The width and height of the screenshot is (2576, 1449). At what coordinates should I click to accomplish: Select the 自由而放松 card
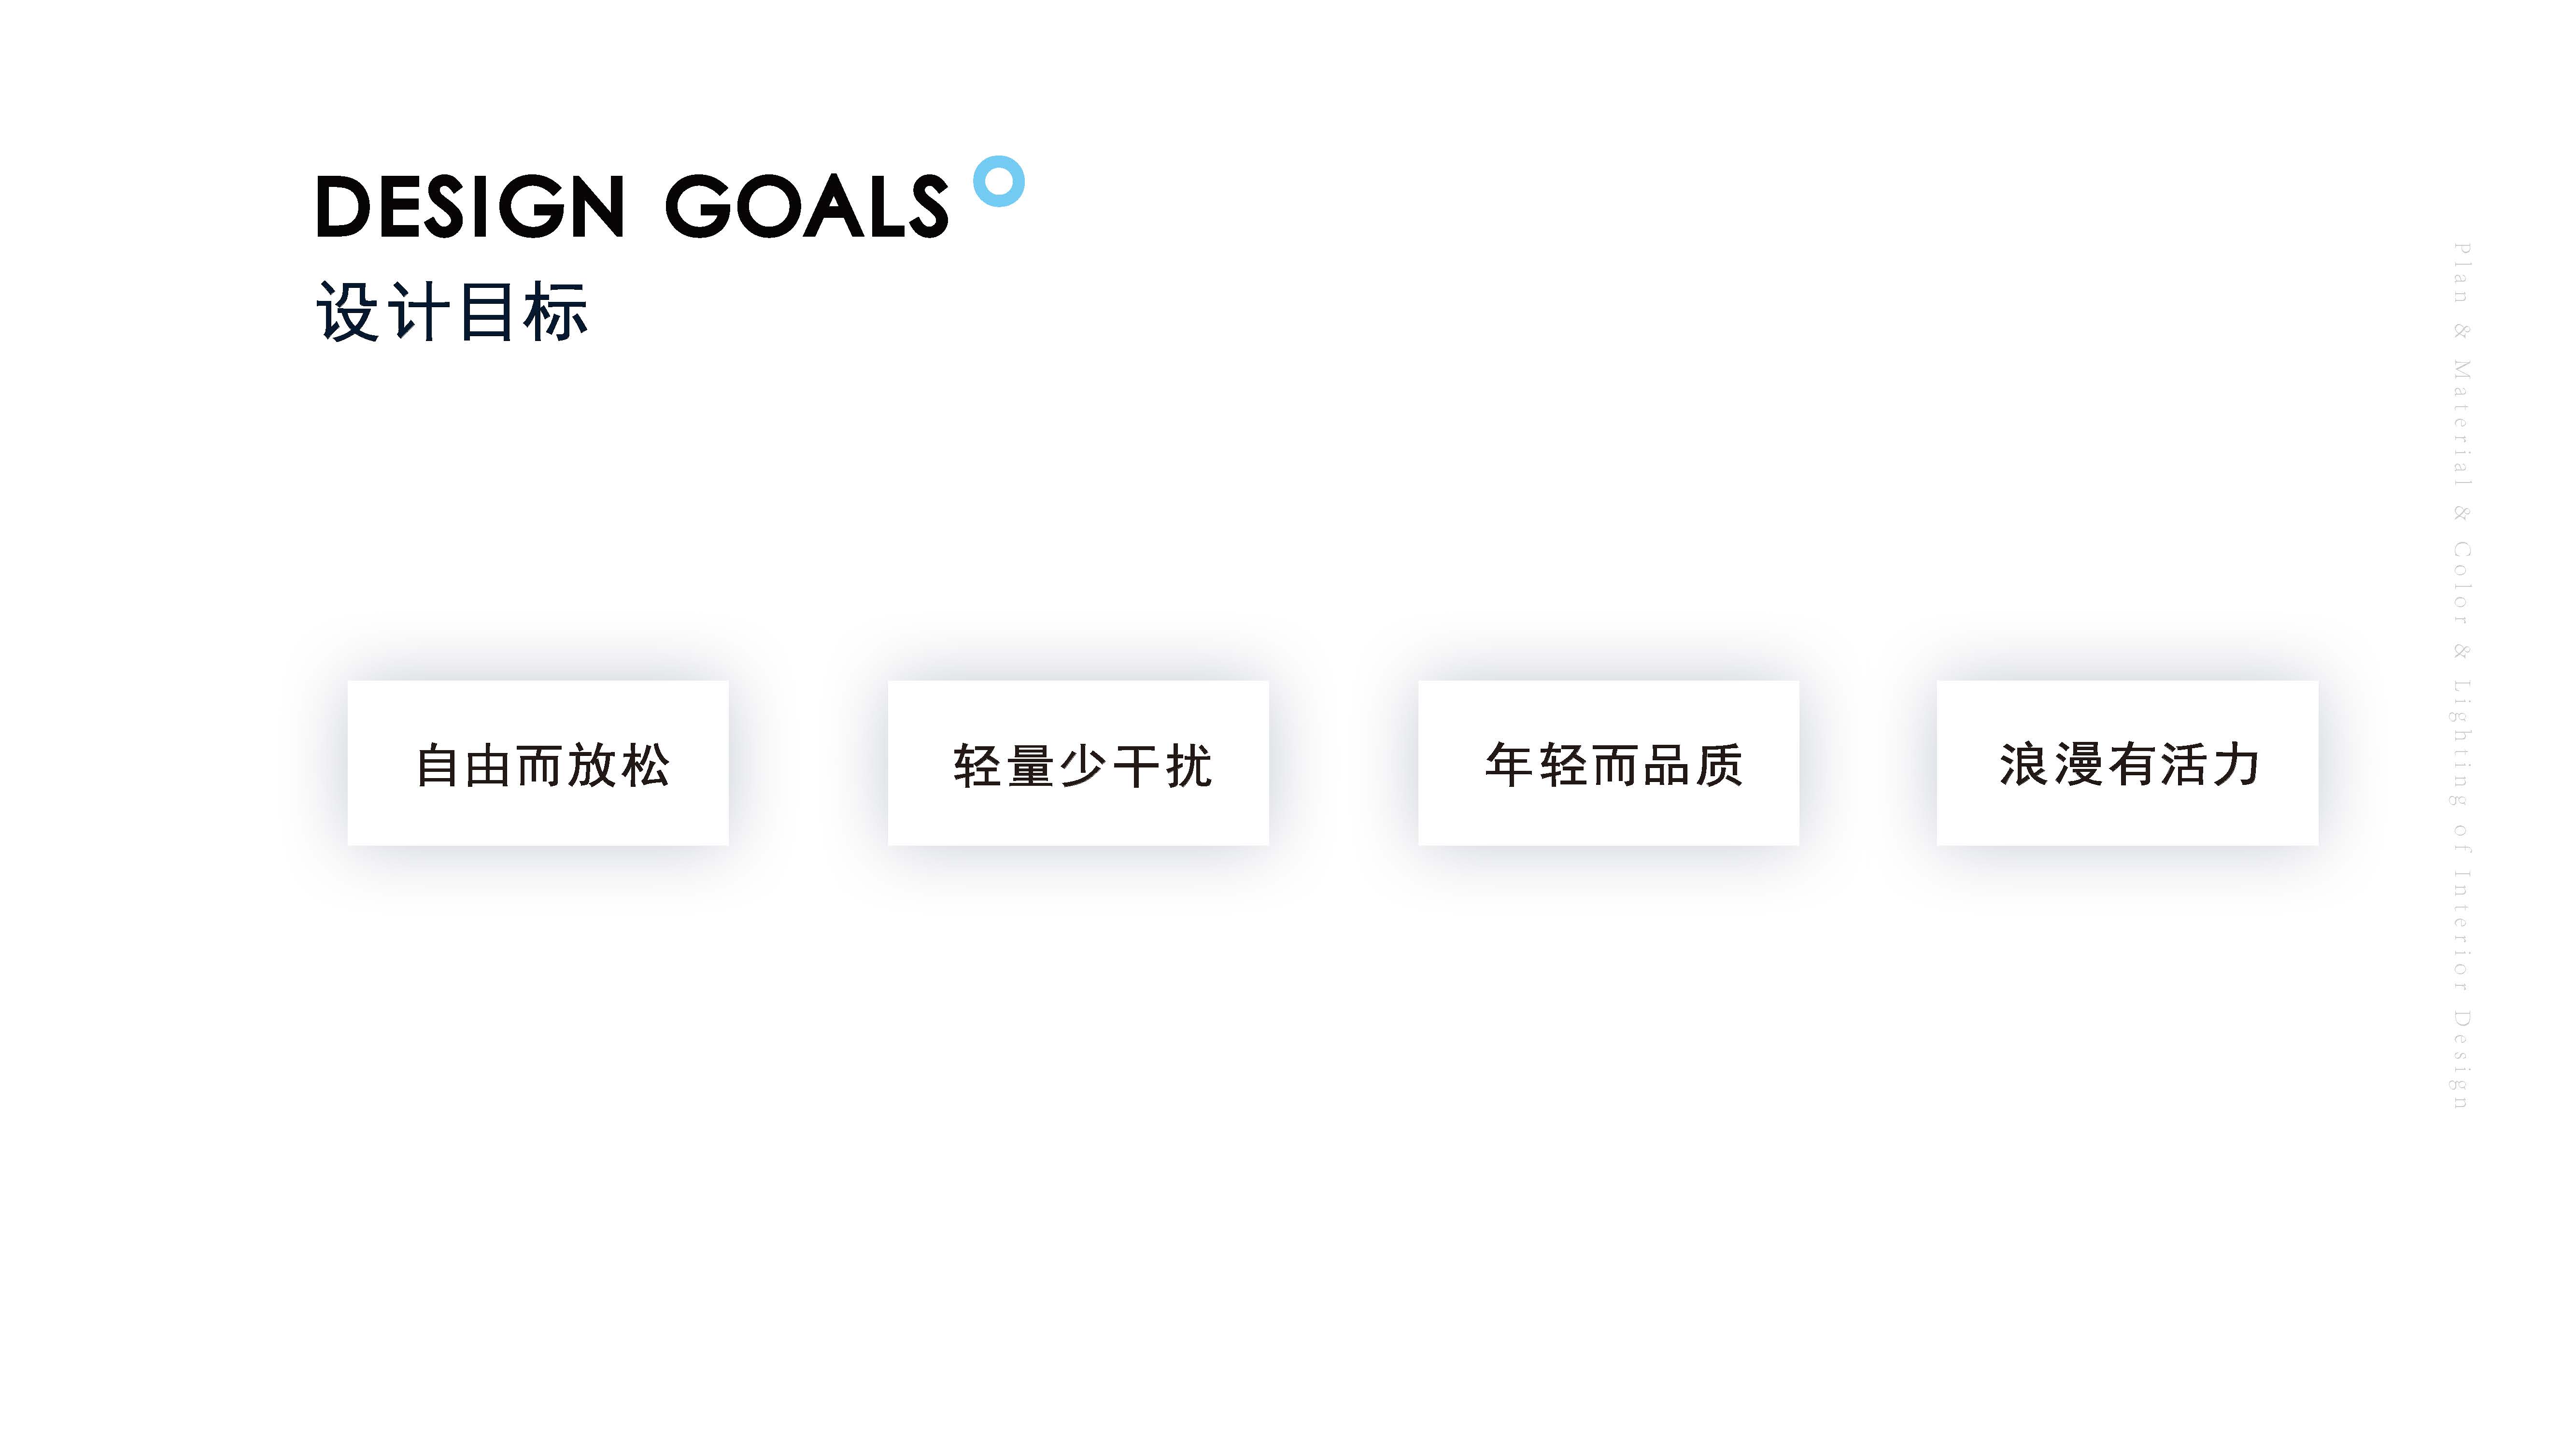pyautogui.click(x=538, y=764)
